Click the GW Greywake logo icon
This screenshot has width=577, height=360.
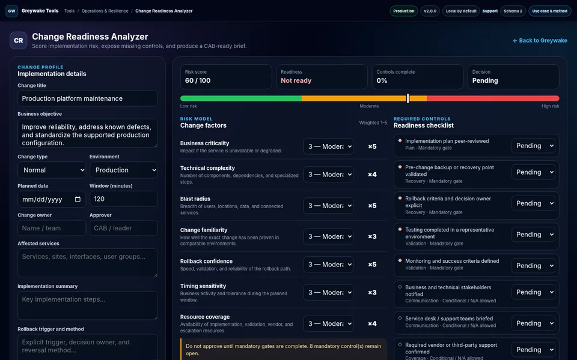12,11
